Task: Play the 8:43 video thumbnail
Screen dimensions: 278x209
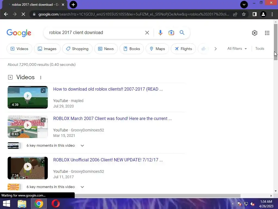Action: click(x=28, y=127)
